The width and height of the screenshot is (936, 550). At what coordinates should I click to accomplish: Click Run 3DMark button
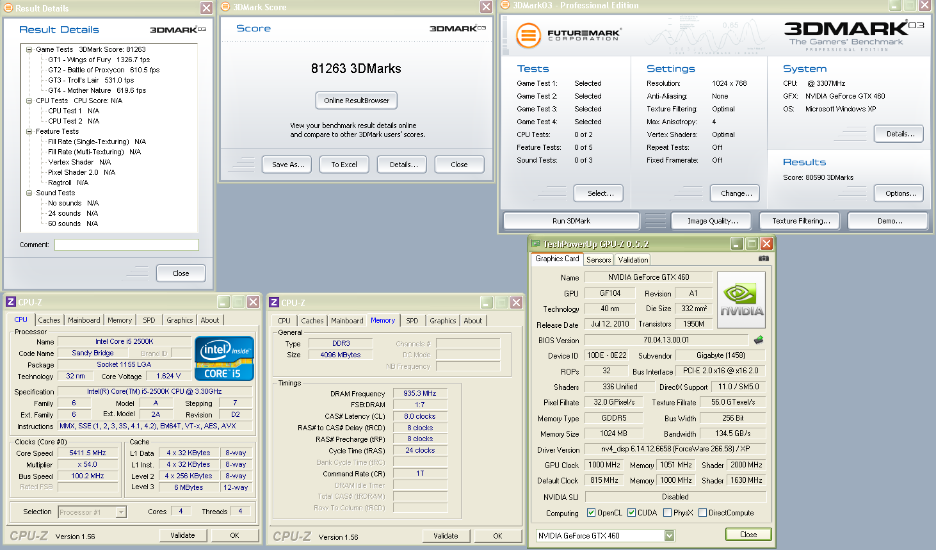click(572, 221)
